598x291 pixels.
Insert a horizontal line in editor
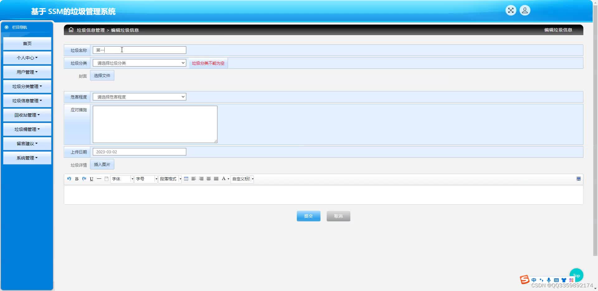[x=99, y=179]
